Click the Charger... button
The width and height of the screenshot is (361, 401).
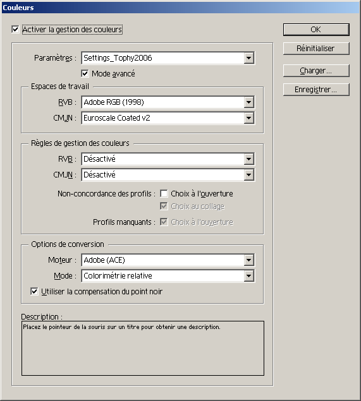pyautogui.click(x=316, y=71)
